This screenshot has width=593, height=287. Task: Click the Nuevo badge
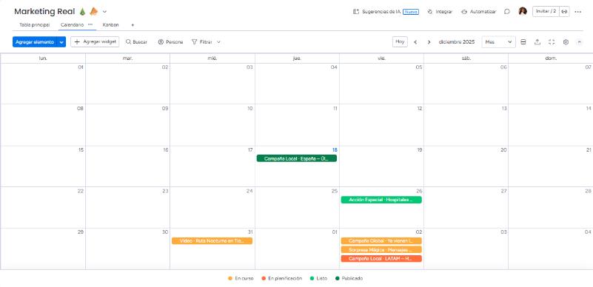tap(411, 12)
